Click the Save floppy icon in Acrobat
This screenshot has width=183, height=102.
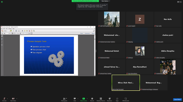(x=13, y=31)
